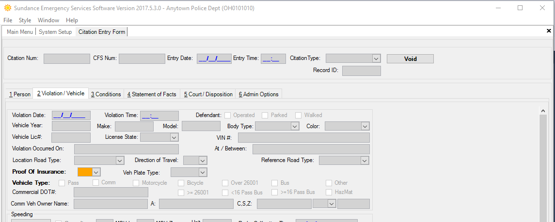Check the Operated defendant checkbox
555x222 pixels.
click(x=228, y=115)
